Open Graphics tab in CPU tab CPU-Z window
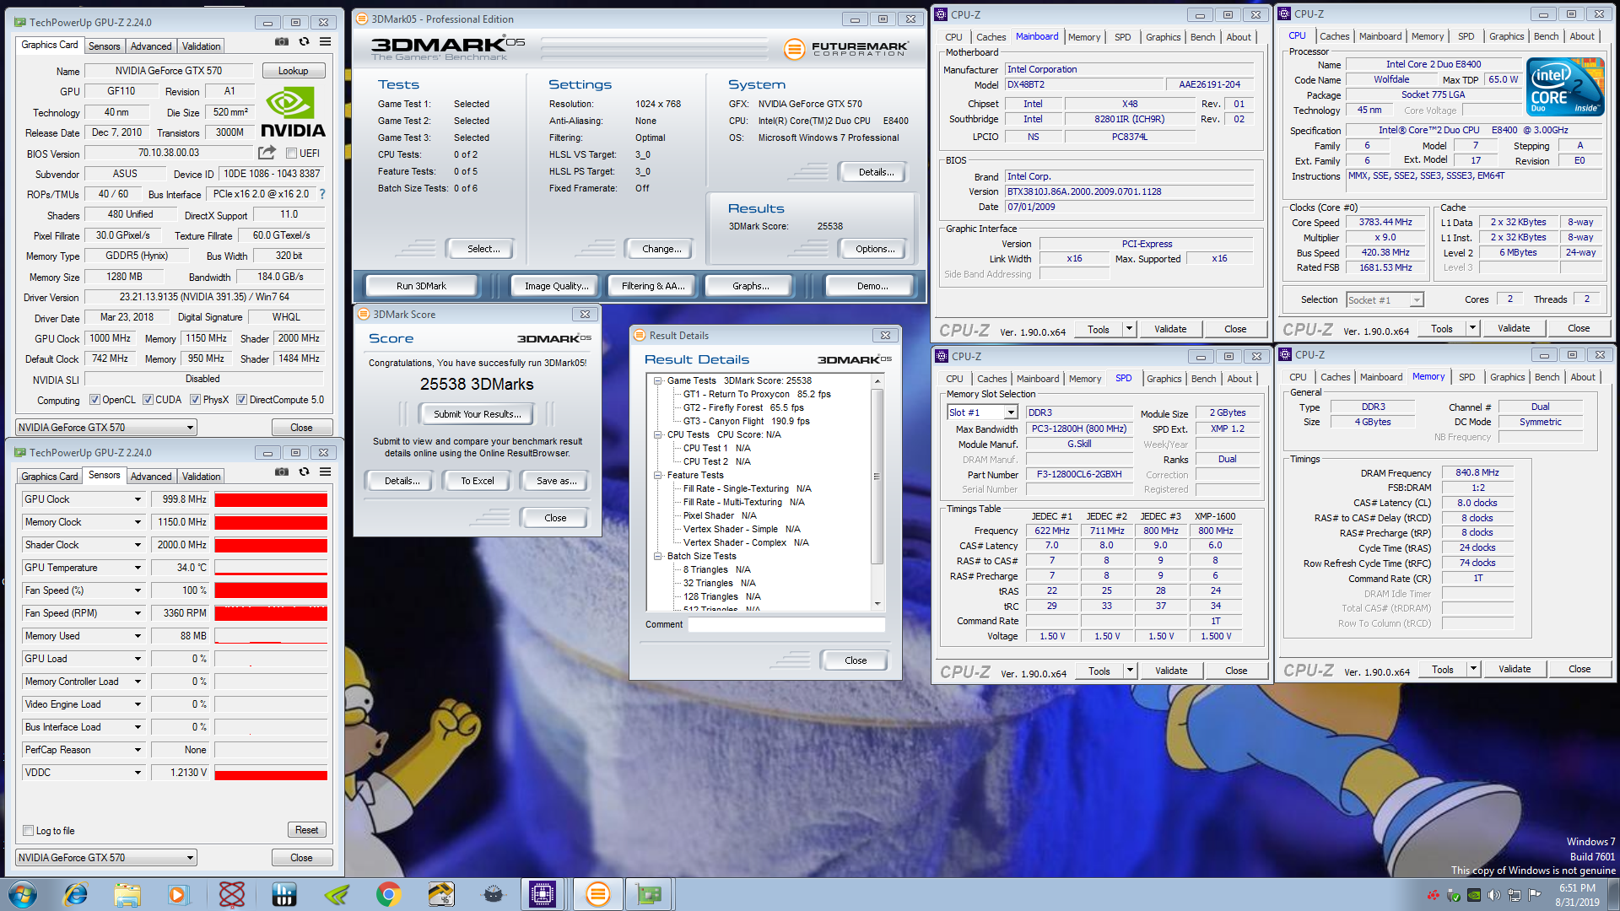 click(x=1506, y=36)
